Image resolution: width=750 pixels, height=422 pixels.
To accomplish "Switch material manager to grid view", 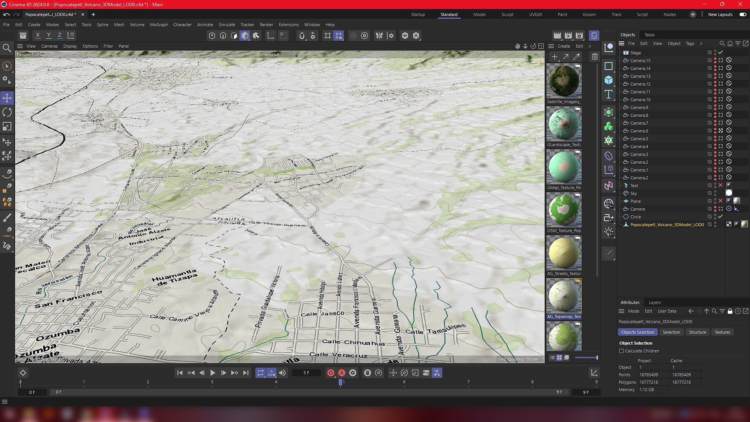I will [x=559, y=358].
